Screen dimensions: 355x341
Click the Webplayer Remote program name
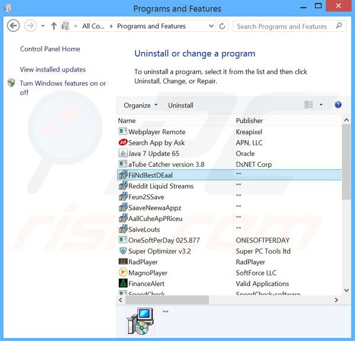pyautogui.click(x=157, y=132)
